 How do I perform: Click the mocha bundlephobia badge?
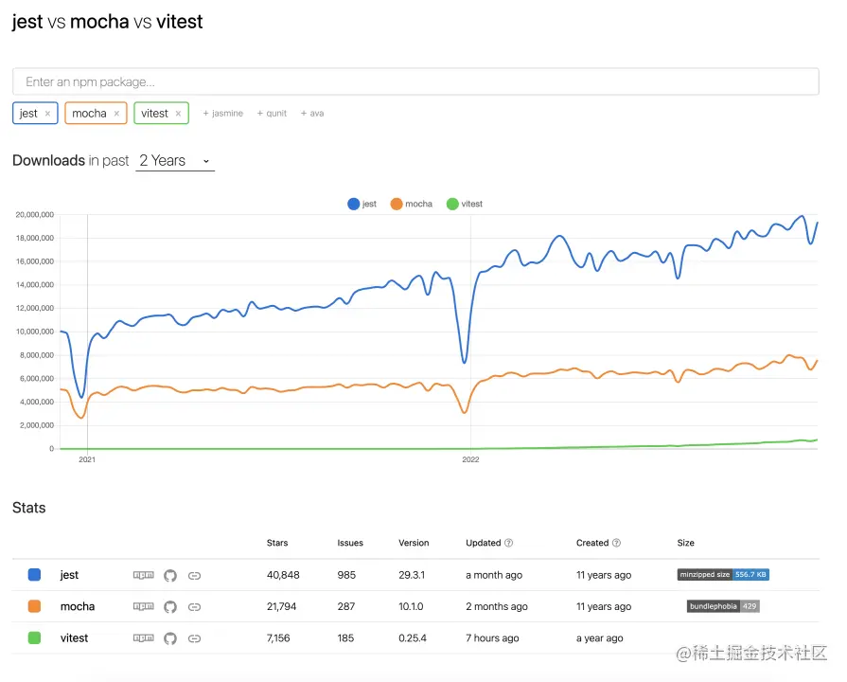[723, 606]
